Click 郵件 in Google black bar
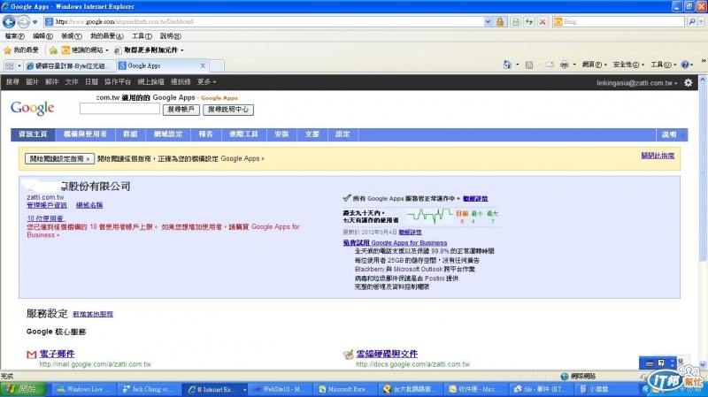 click(x=52, y=82)
